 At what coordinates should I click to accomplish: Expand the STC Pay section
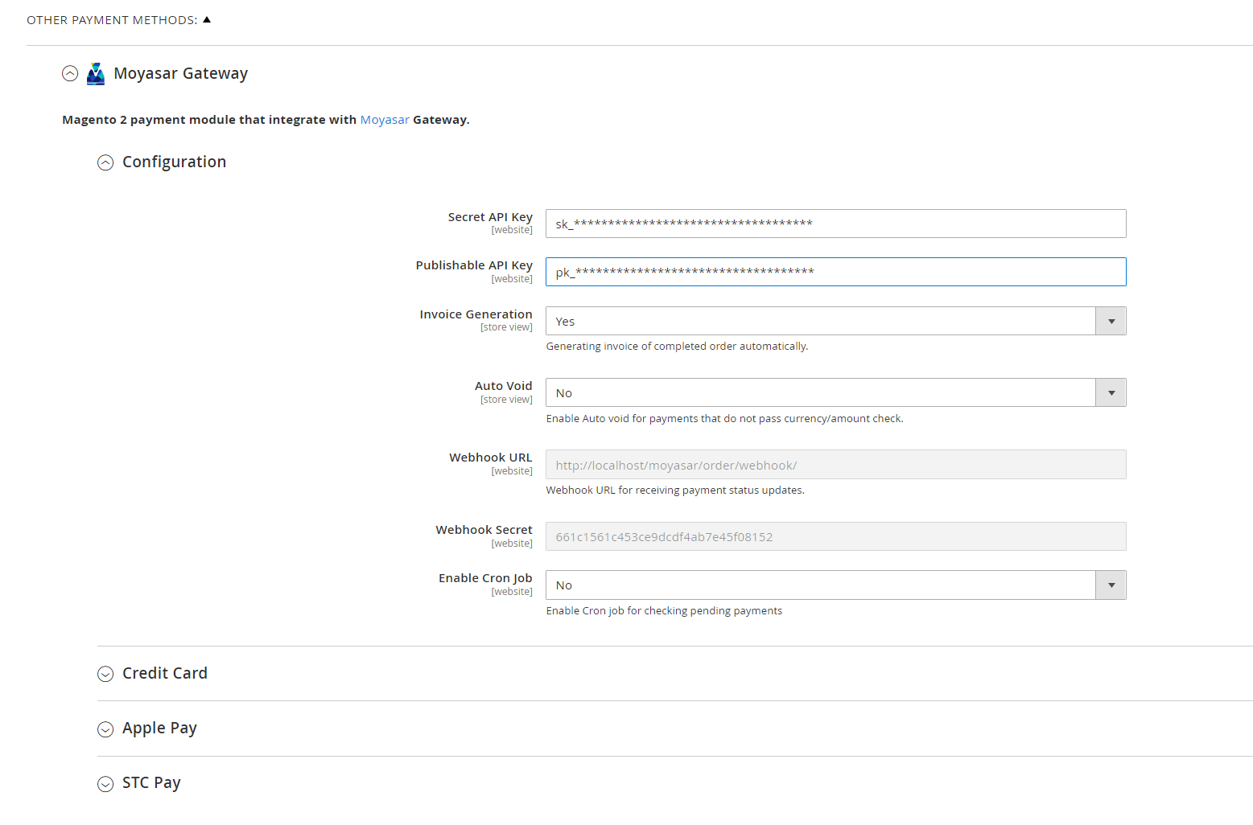coord(105,784)
